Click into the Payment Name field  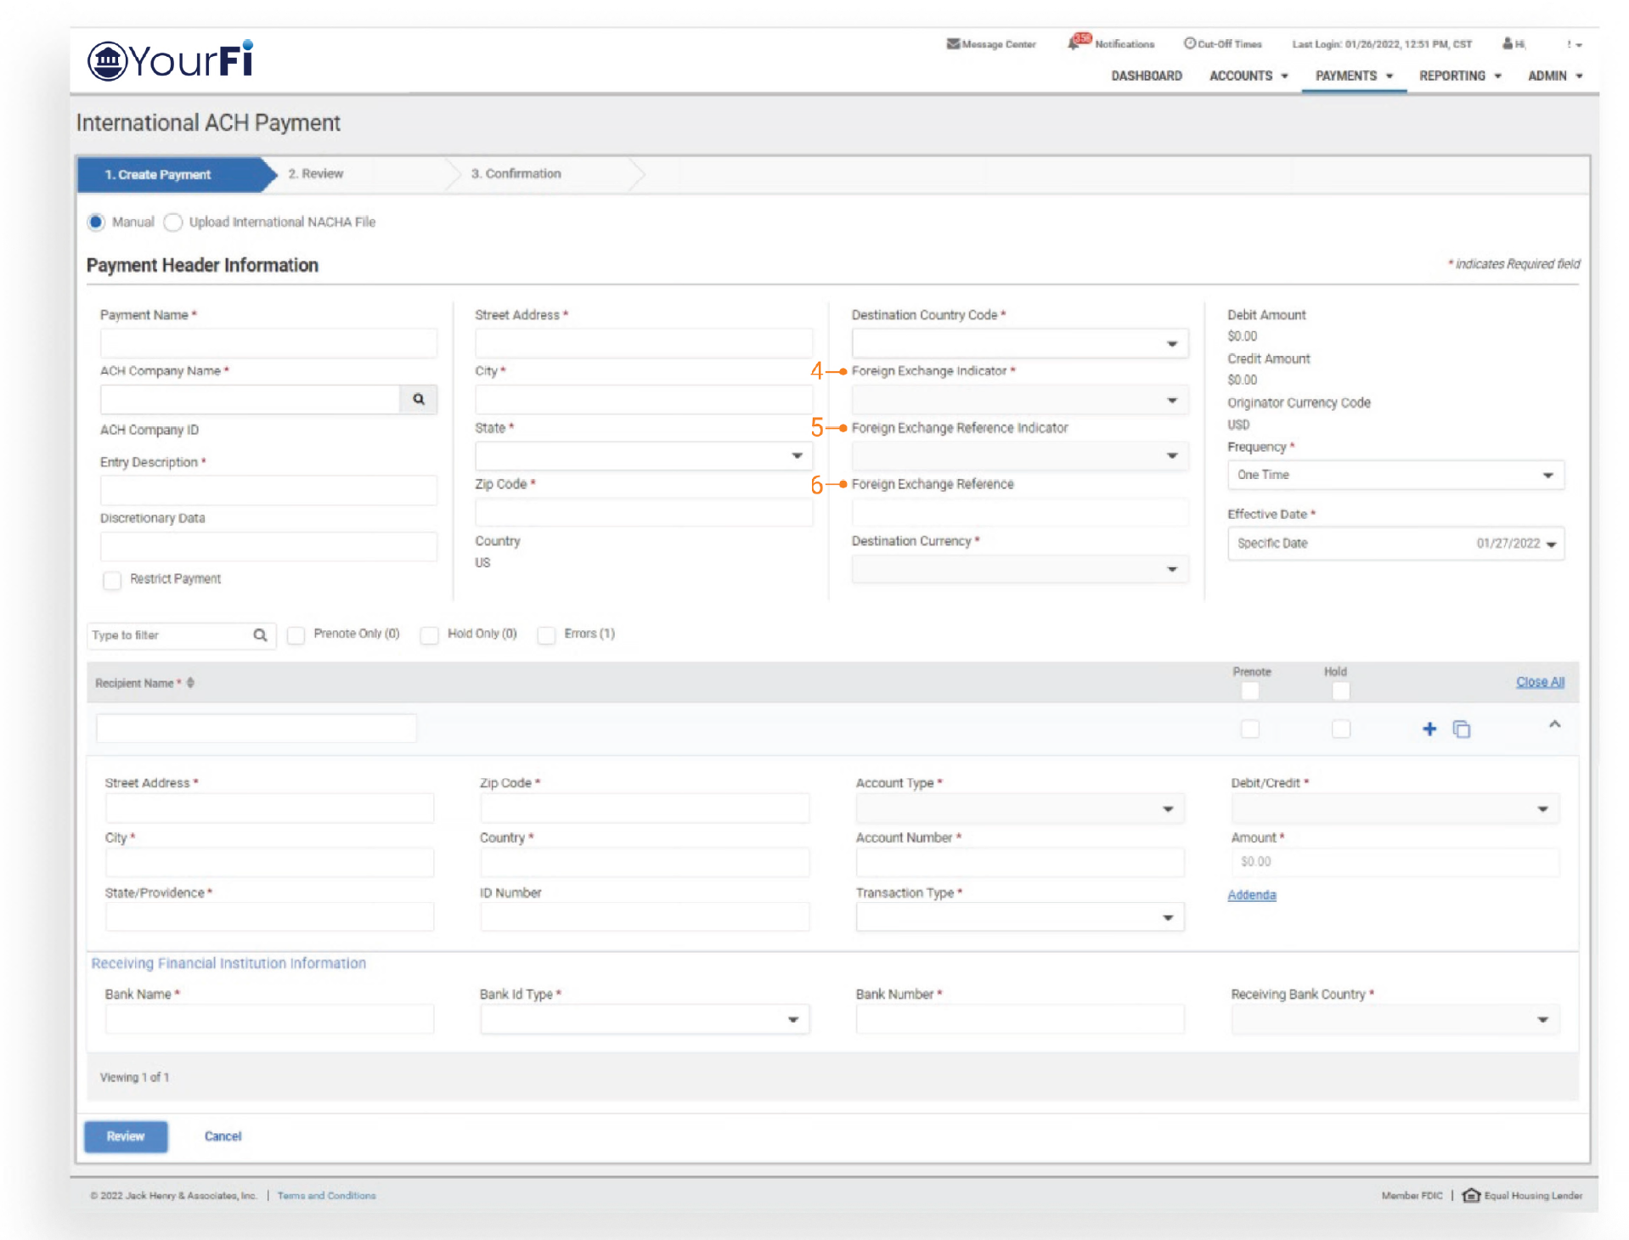coord(268,343)
